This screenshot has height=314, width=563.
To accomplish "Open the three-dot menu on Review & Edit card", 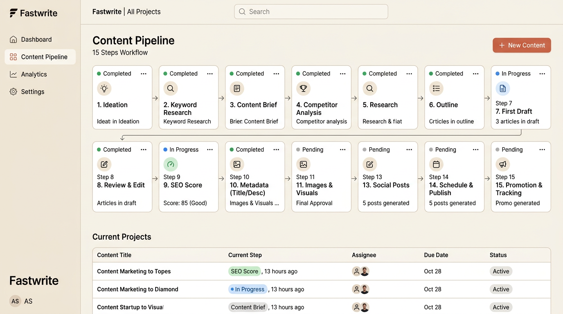I will tap(144, 150).
